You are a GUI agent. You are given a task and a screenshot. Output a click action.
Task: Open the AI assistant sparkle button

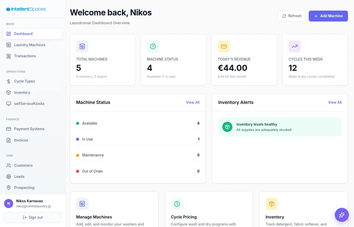coord(342,215)
